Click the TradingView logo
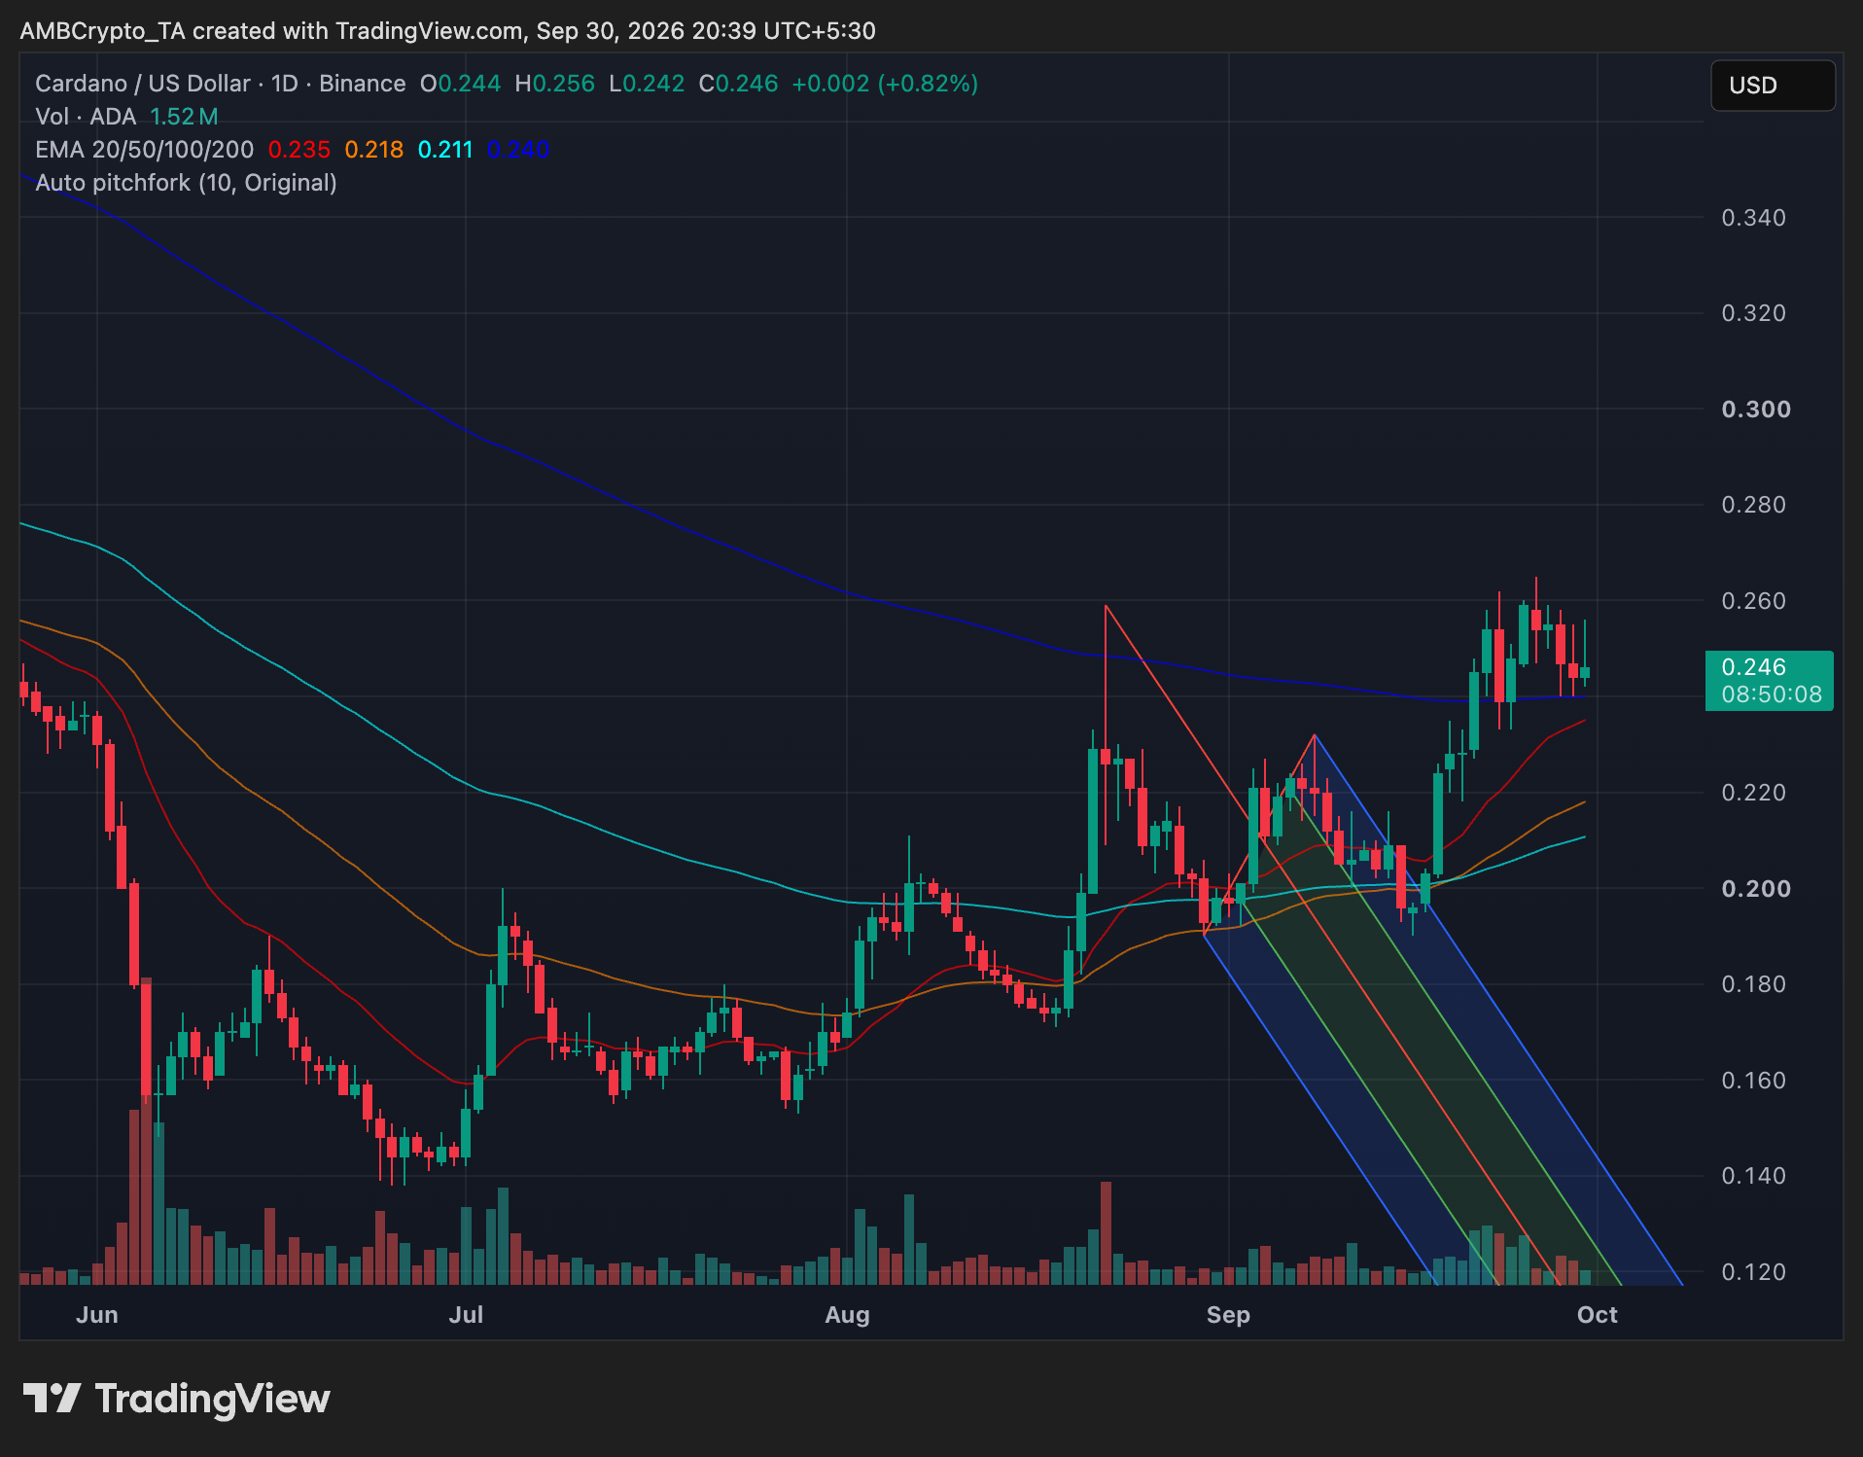 click(x=176, y=1399)
